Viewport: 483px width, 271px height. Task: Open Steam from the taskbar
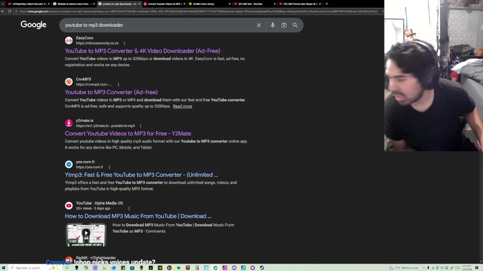[x=262, y=268]
